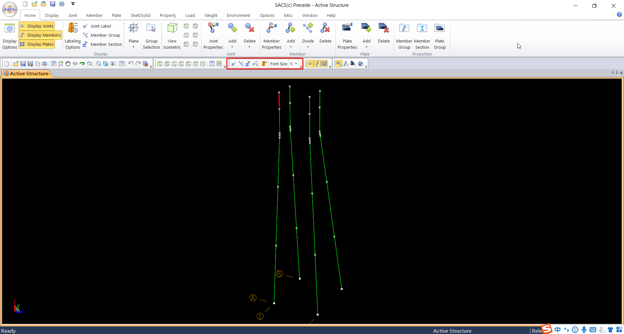Image resolution: width=624 pixels, height=334 pixels.
Task: Click the redo arrow in toolbar
Action: pyautogui.click(x=138, y=64)
